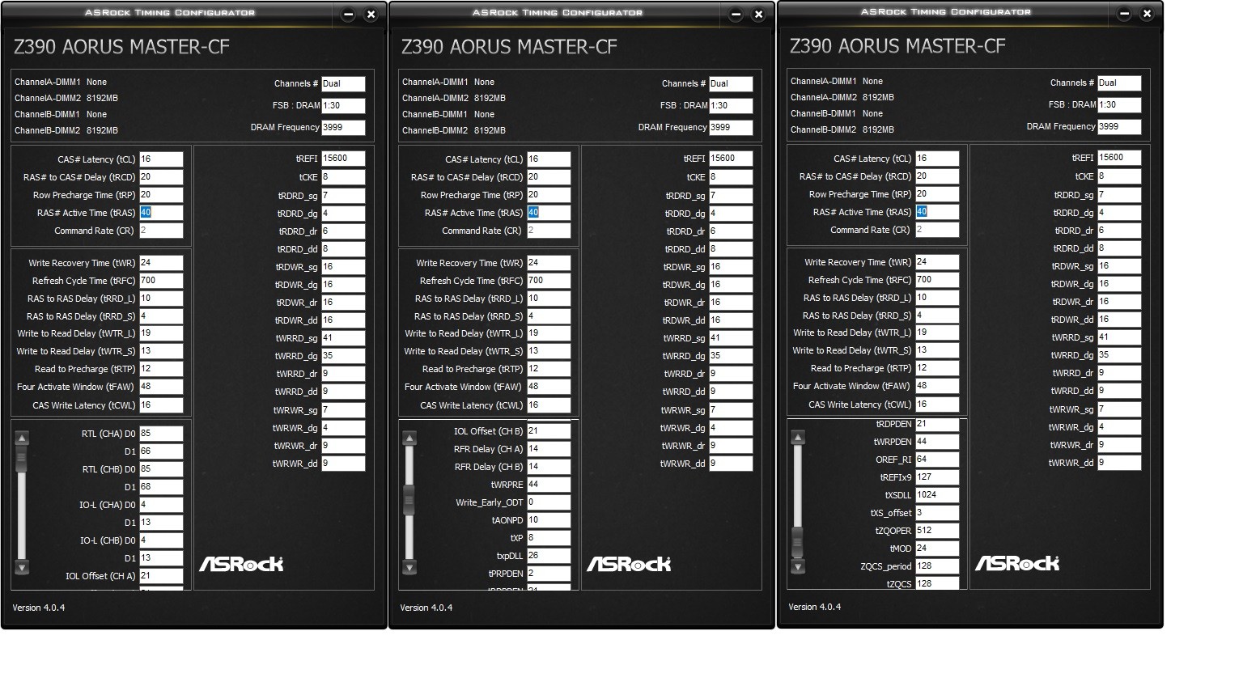Click scroll-up arrow in middle window timing list
This screenshot has width=1243, height=699.
409,438
